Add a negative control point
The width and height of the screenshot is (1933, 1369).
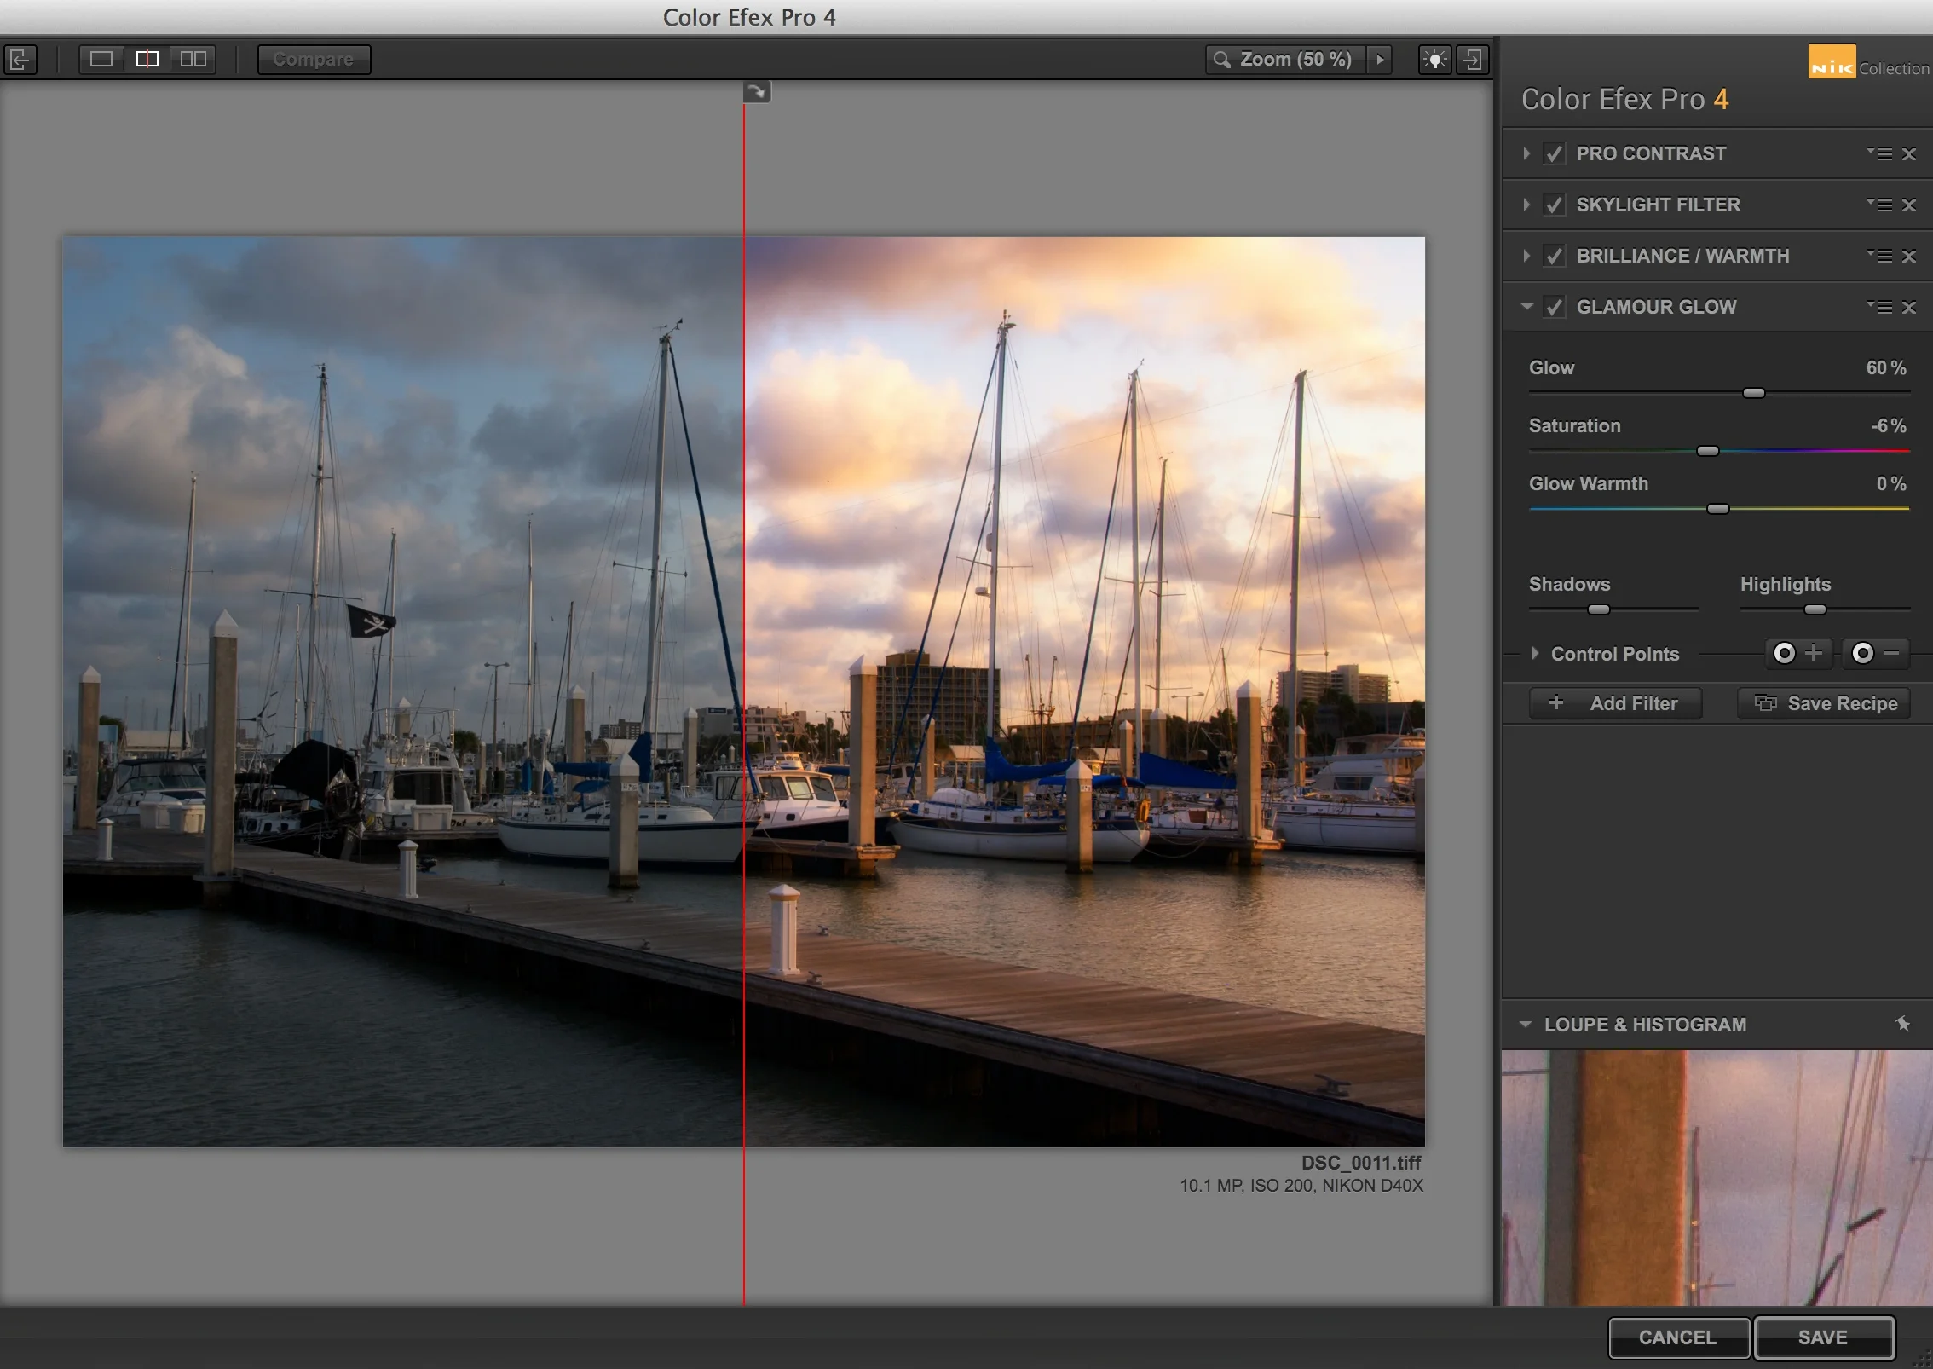click(x=1876, y=654)
